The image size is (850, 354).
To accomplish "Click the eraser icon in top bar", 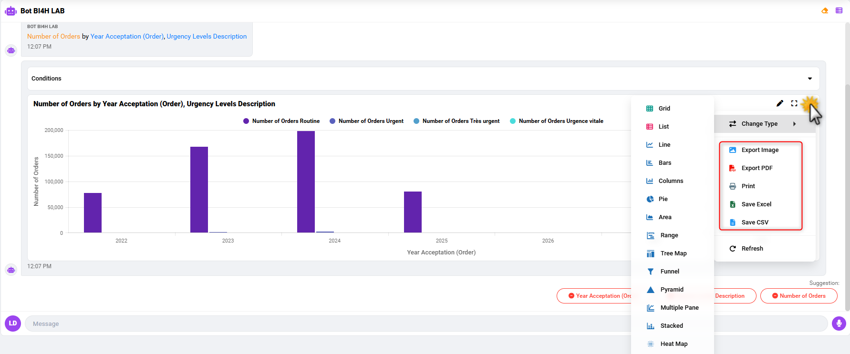I will [825, 10].
